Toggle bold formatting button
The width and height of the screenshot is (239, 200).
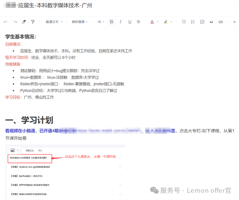[x=112, y=22]
